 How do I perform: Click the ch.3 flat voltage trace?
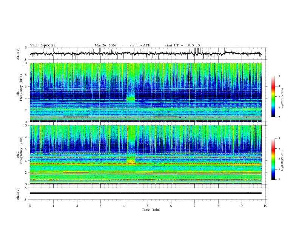pos(145,193)
